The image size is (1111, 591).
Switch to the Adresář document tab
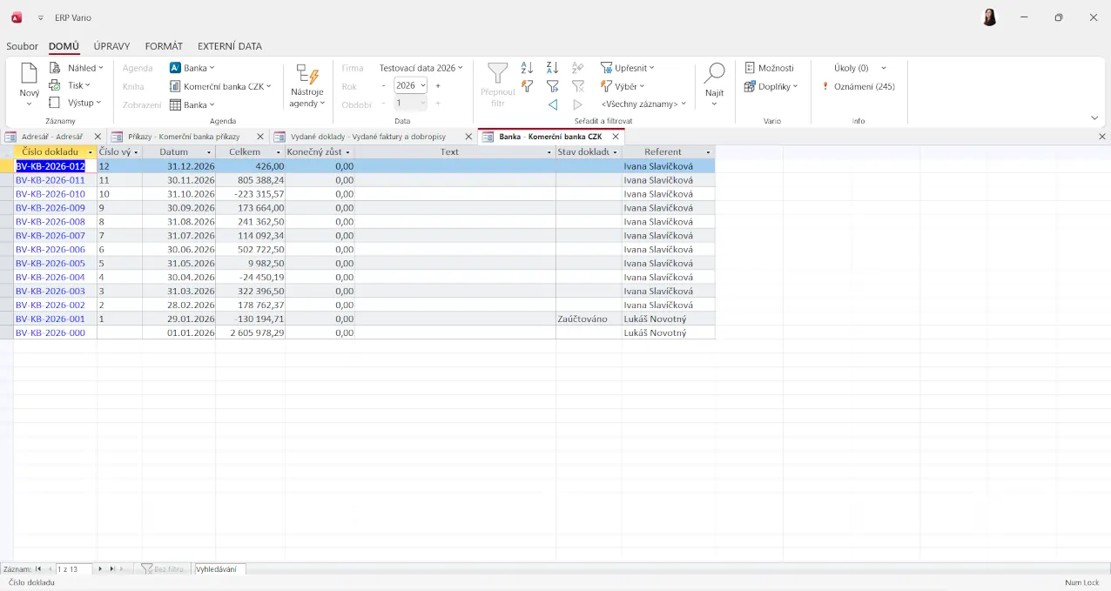point(51,137)
